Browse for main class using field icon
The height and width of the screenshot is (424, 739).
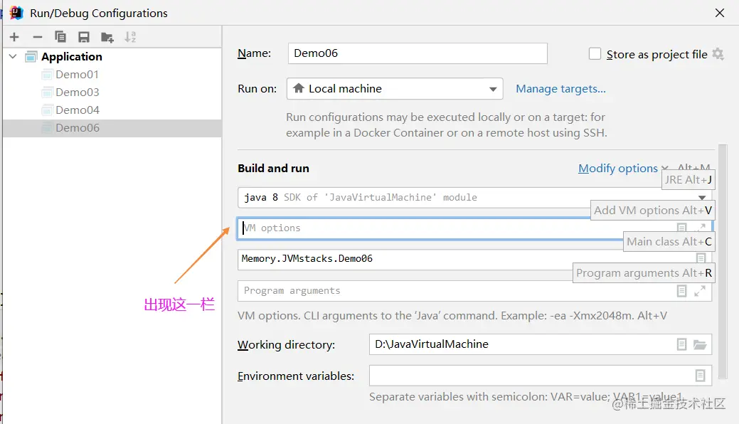pyautogui.click(x=701, y=258)
